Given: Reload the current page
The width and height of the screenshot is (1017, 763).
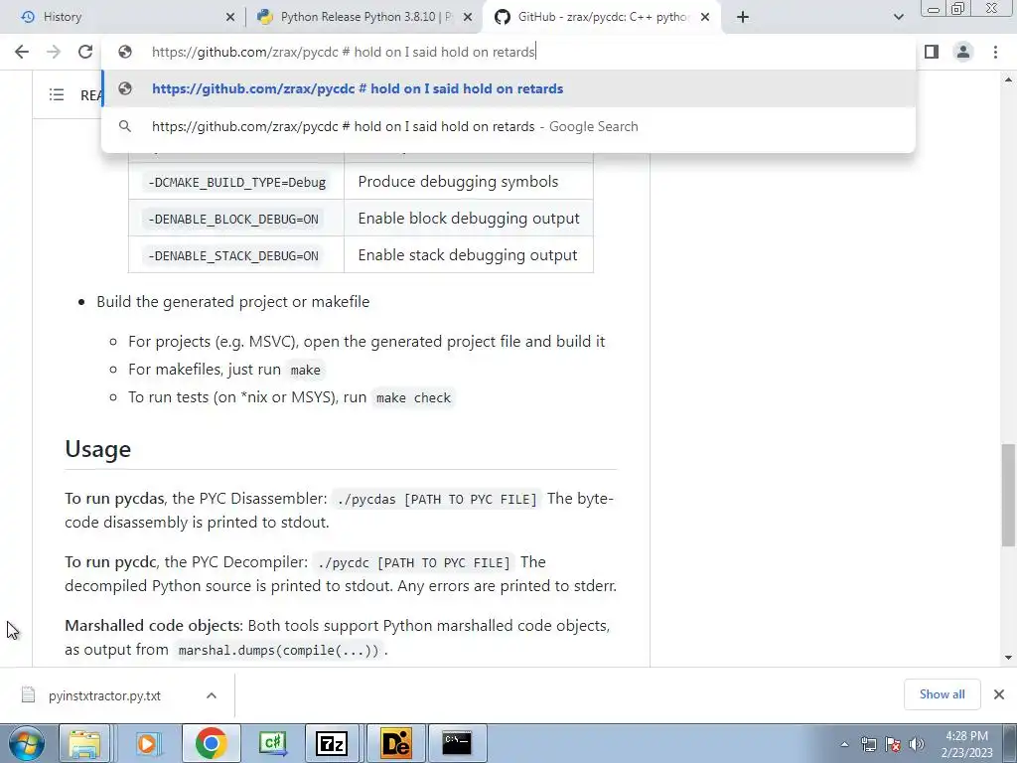Looking at the screenshot, I should (x=85, y=52).
